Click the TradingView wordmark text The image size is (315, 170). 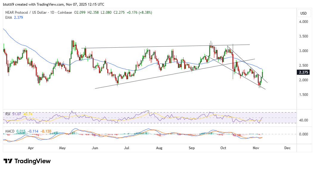(32, 161)
